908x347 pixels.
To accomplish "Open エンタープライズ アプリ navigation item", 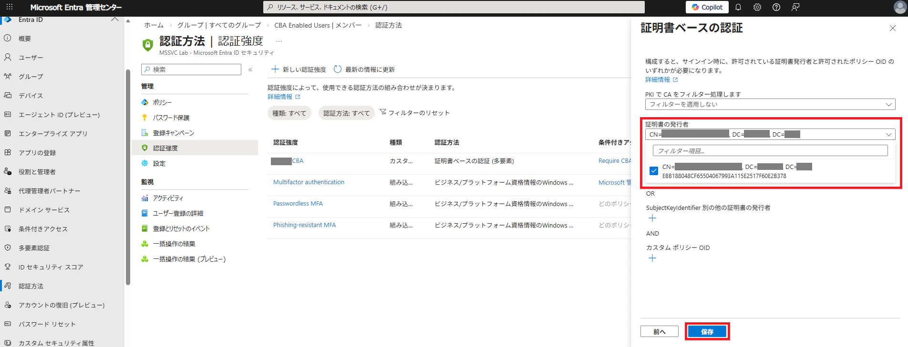I will click(x=53, y=134).
